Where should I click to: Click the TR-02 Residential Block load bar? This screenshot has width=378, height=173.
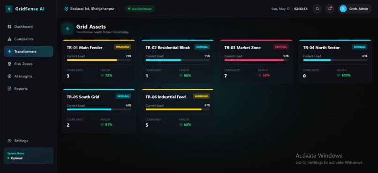178,60
